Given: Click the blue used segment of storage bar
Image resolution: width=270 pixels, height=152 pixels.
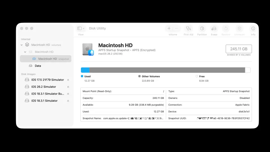Looking at the screenshot, I should [85, 70].
